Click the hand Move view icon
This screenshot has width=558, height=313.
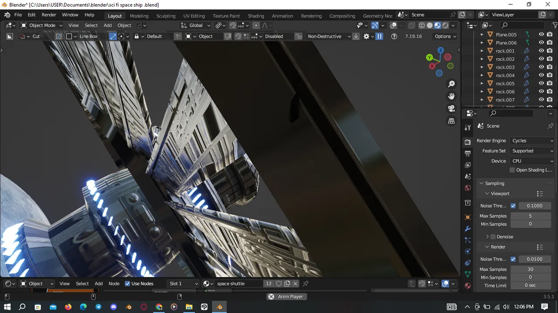click(x=452, y=96)
